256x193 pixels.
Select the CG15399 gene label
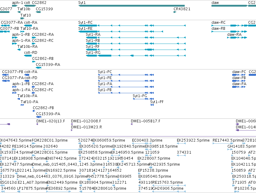[45, 9]
